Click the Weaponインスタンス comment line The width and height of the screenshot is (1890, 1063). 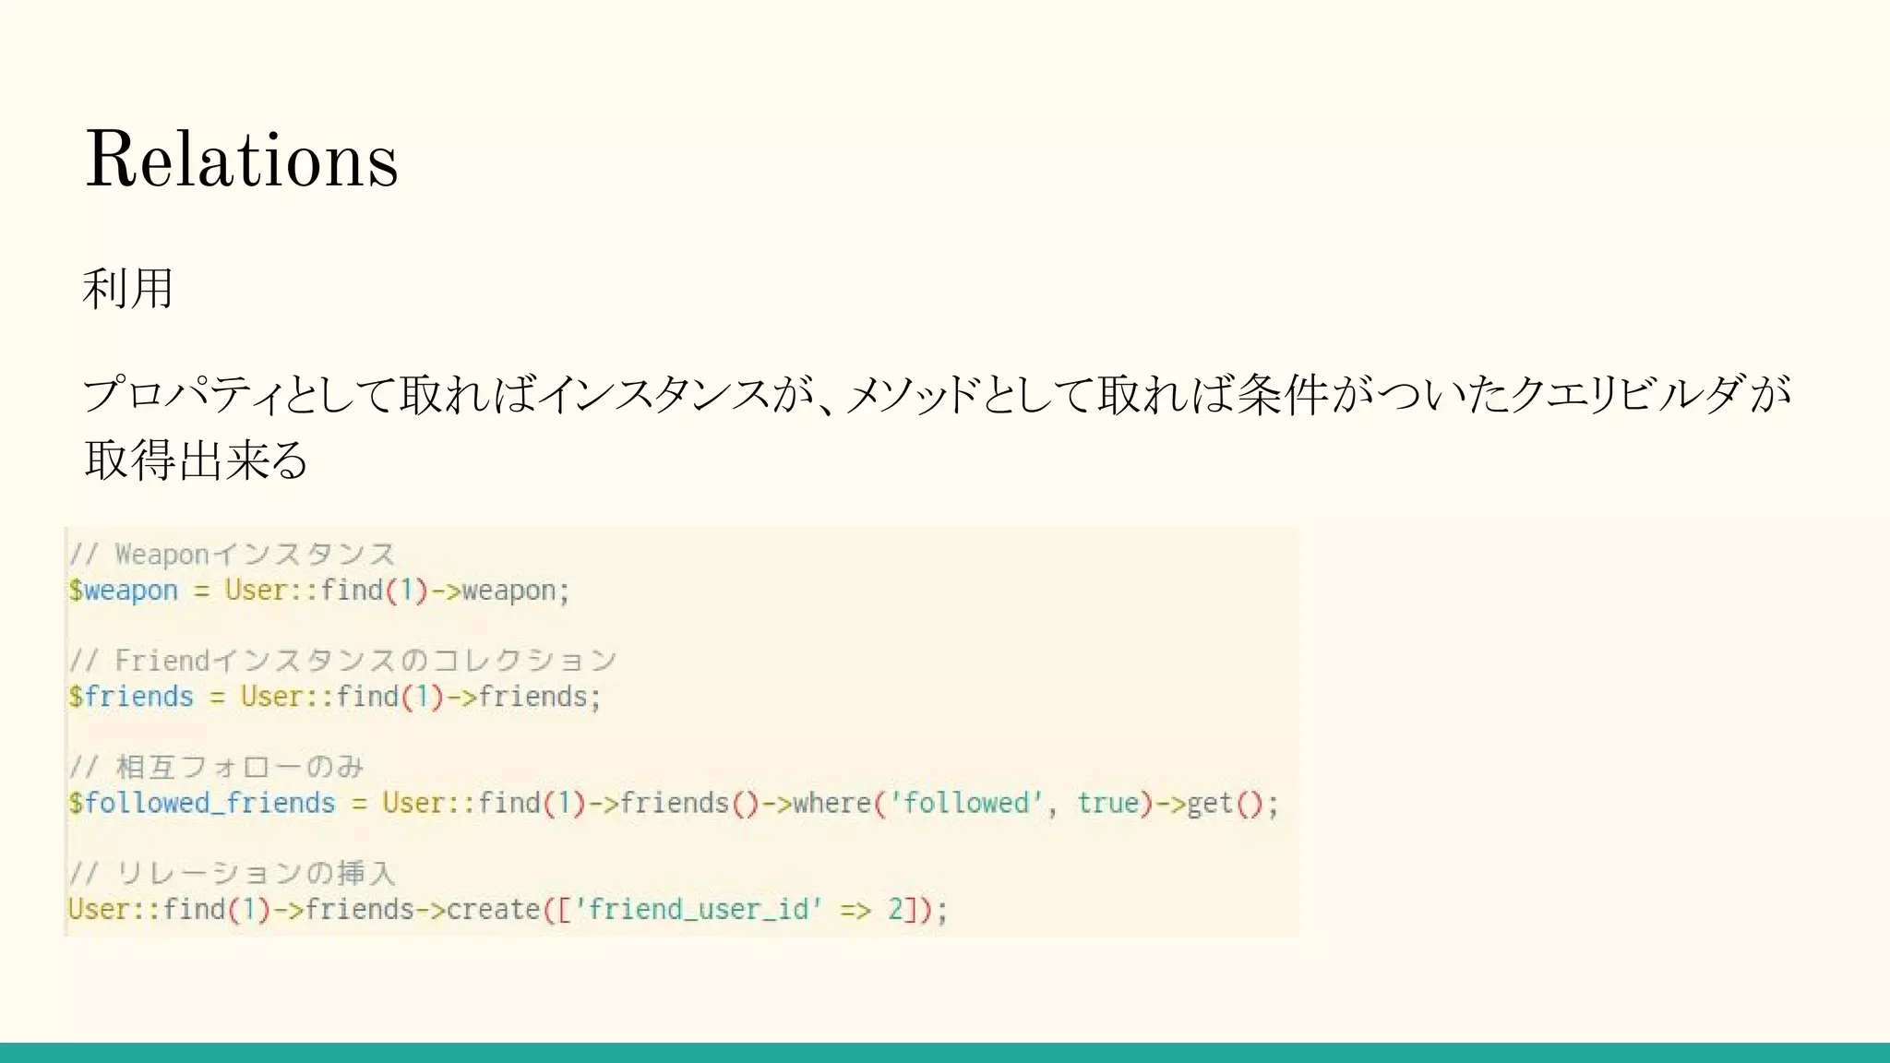point(232,555)
